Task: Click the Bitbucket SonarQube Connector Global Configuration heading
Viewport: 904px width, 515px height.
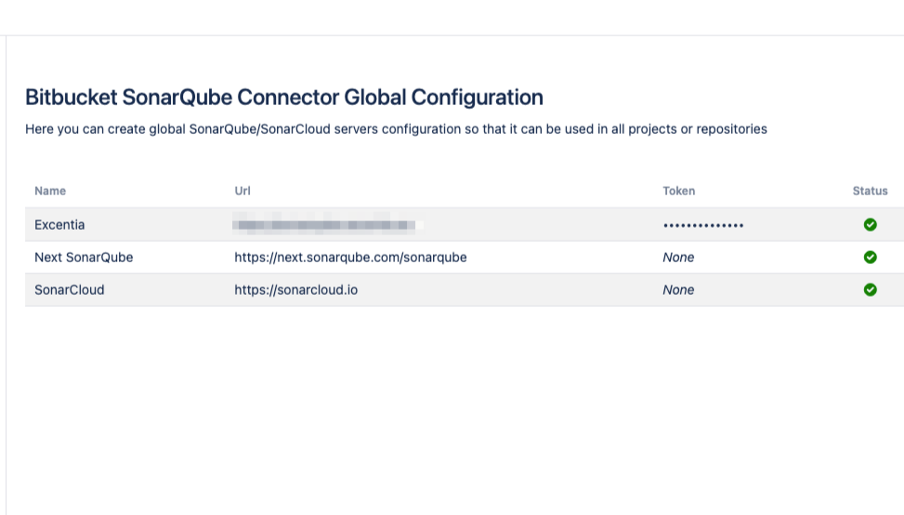Action: 284,98
